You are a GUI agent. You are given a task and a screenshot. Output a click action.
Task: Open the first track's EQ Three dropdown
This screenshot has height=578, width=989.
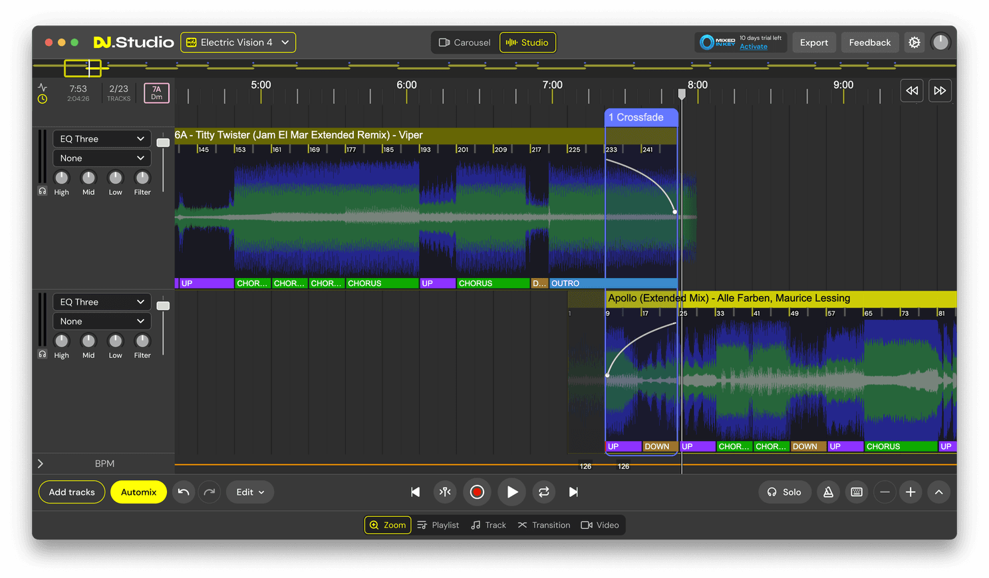(x=102, y=139)
